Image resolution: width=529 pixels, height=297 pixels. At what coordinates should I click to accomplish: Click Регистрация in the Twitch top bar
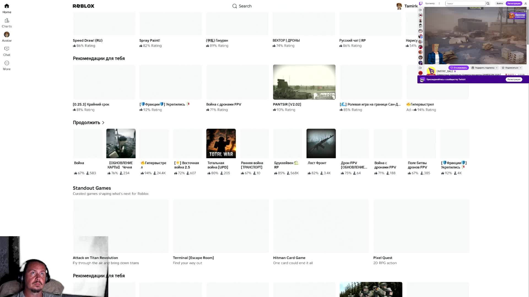click(x=514, y=4)
